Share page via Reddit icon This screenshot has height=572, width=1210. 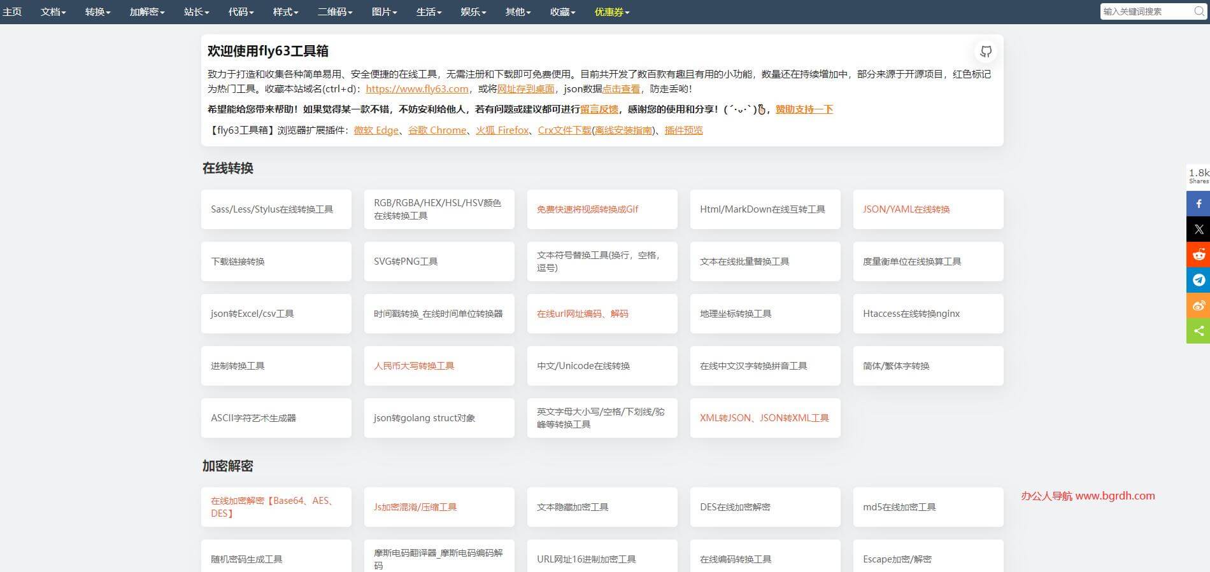click(1198, 255)
